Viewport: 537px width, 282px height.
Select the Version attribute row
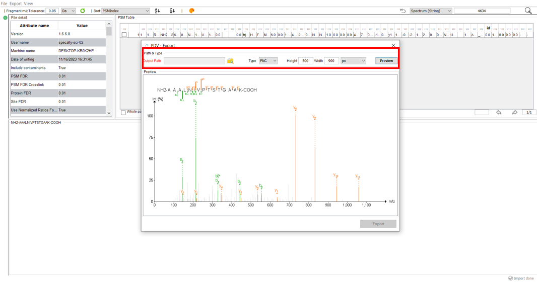(x=58, y=34)
